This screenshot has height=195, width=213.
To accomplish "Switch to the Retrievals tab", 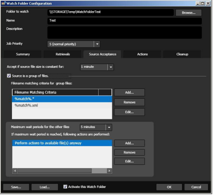I will tap(63, 54).
